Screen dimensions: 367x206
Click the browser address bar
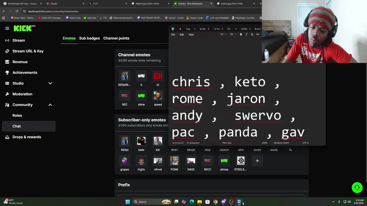point(140,11)
